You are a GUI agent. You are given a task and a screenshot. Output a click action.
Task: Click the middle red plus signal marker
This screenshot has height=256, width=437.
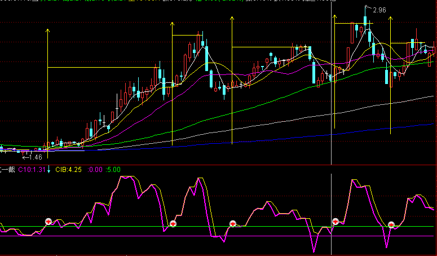(x=232, y=224)
